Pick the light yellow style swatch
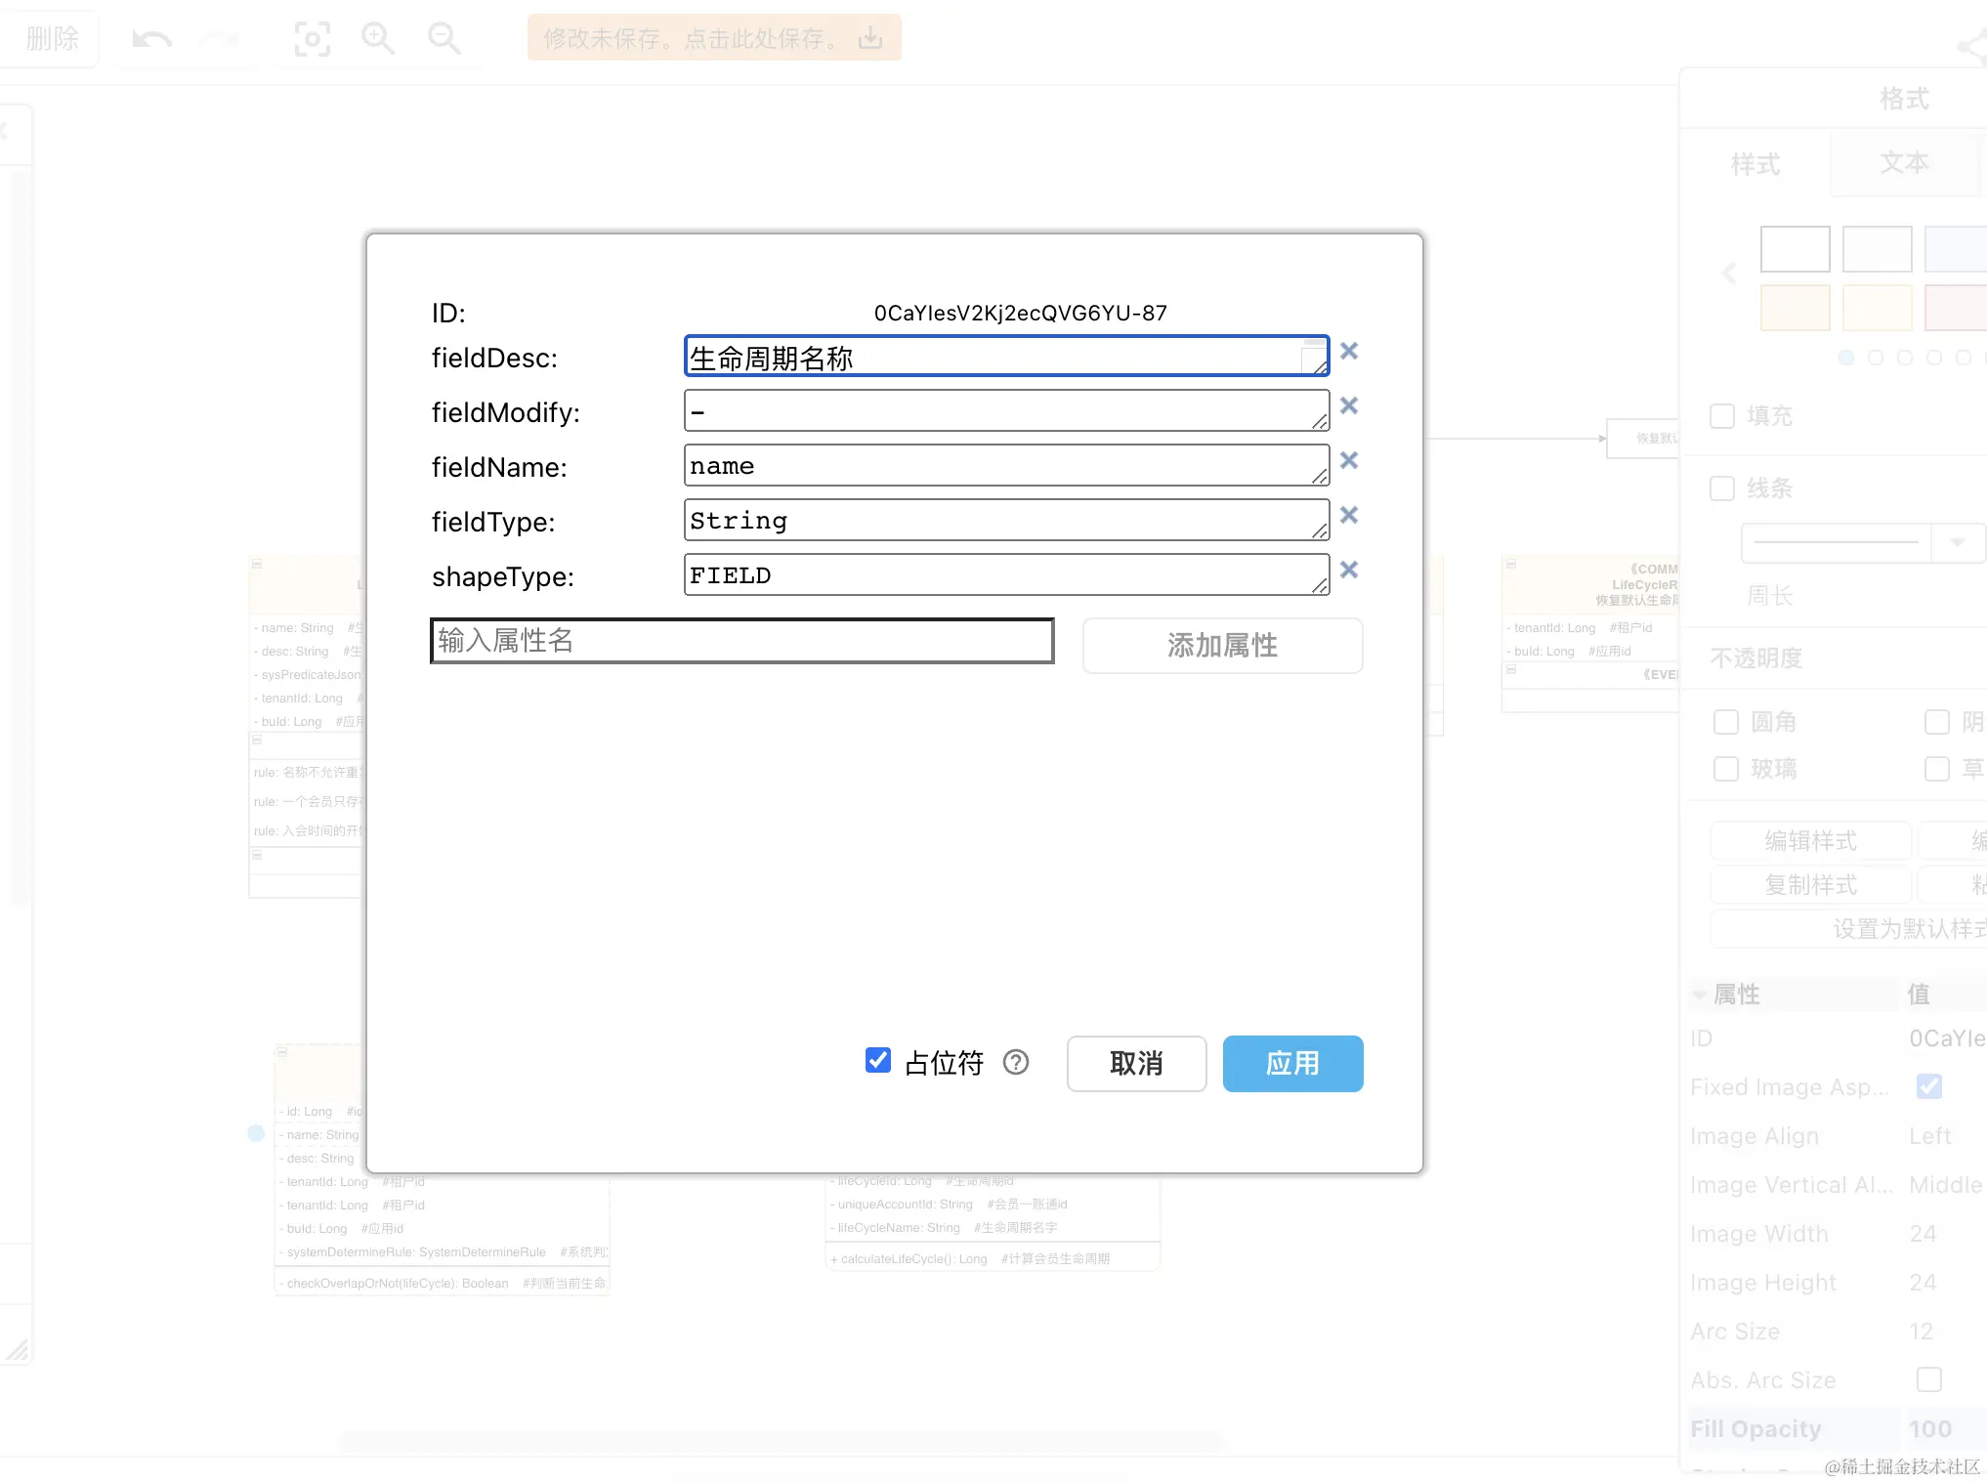The image size is (1987, 1483). tap(1877, 308)
